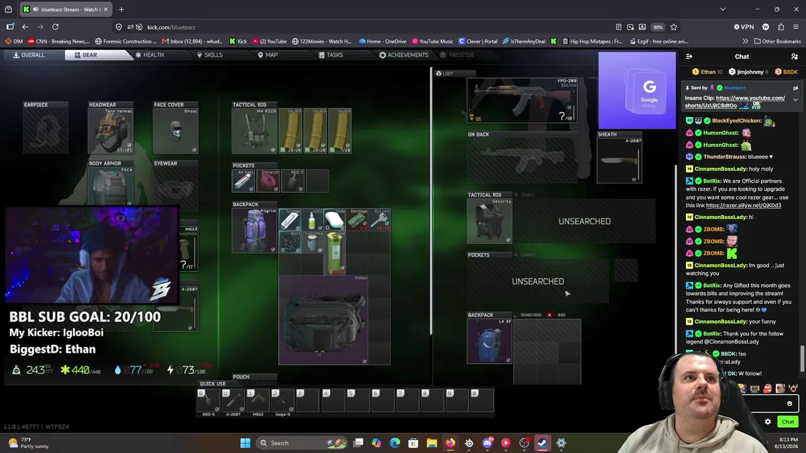Switch to the Tasks tab

(331, 55)
